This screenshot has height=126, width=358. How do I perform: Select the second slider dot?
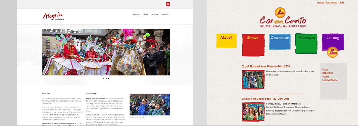(106, 78)
